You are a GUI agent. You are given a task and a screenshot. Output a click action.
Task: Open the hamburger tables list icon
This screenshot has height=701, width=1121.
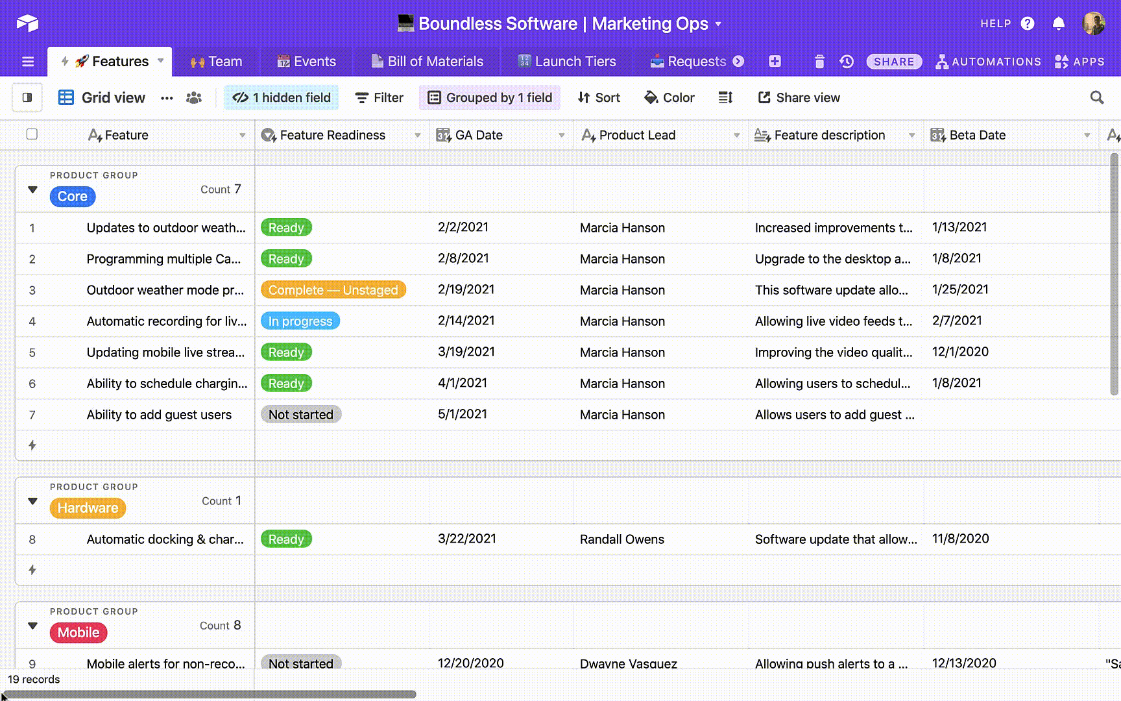point(28,62)
